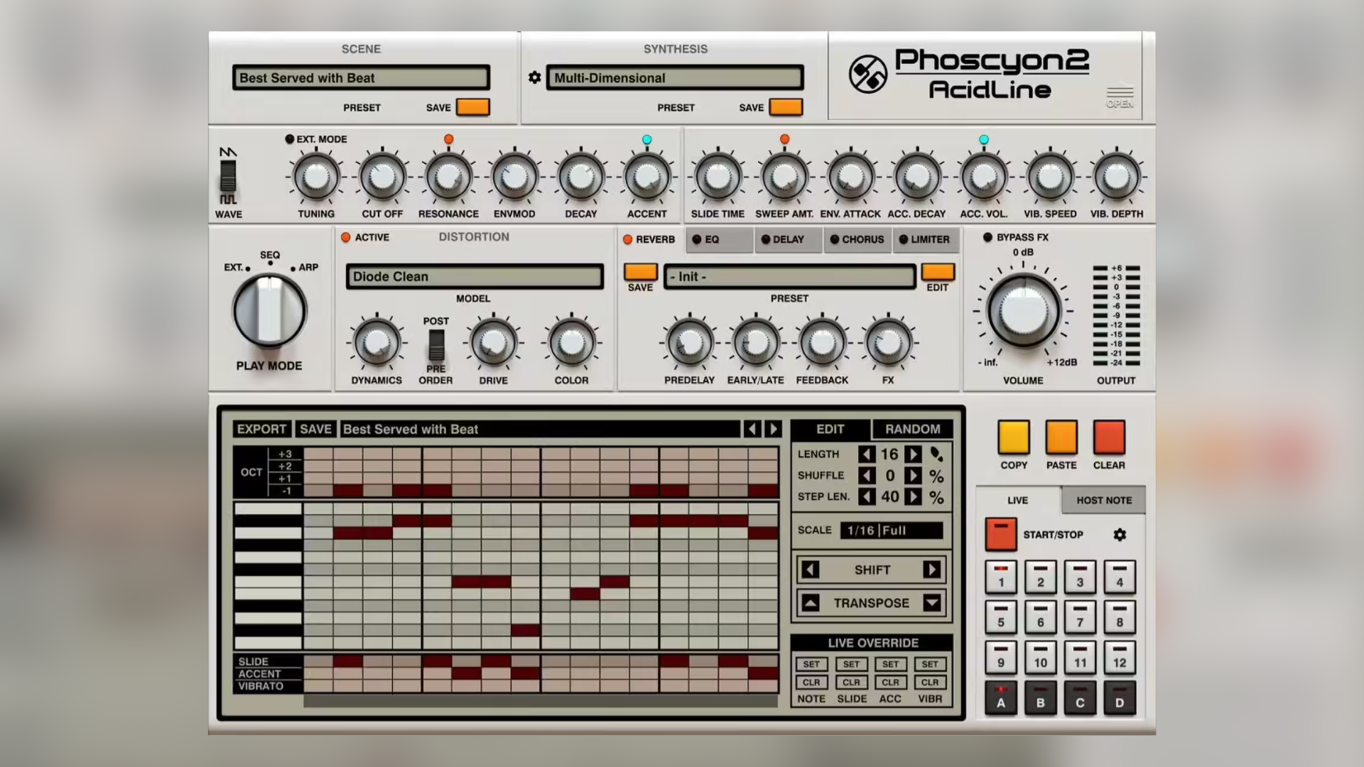Screen dimensions: 1364x767
Task: Open the Diode Clean distortion model selector
Action: coord(474,276)
